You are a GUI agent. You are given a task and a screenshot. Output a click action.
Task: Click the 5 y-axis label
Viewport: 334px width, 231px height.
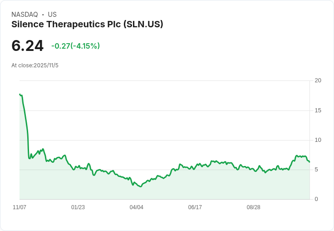pyautogui.click(x=316, y=170)
